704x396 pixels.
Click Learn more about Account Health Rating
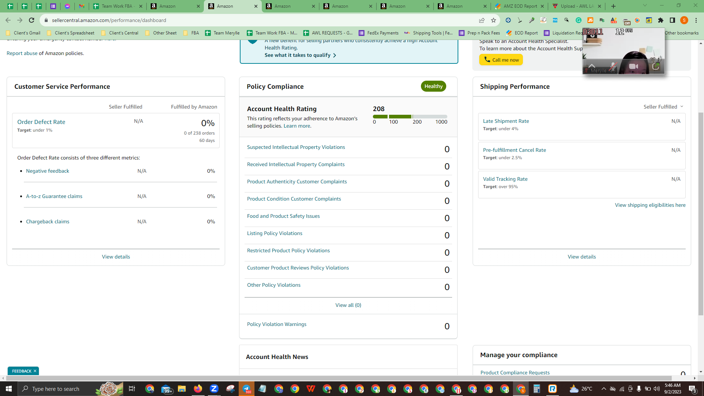pyautogui.click(x=297, y=126)
